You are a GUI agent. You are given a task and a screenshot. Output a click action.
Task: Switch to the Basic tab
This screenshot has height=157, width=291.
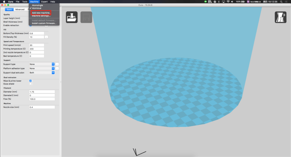coord(9,9)
